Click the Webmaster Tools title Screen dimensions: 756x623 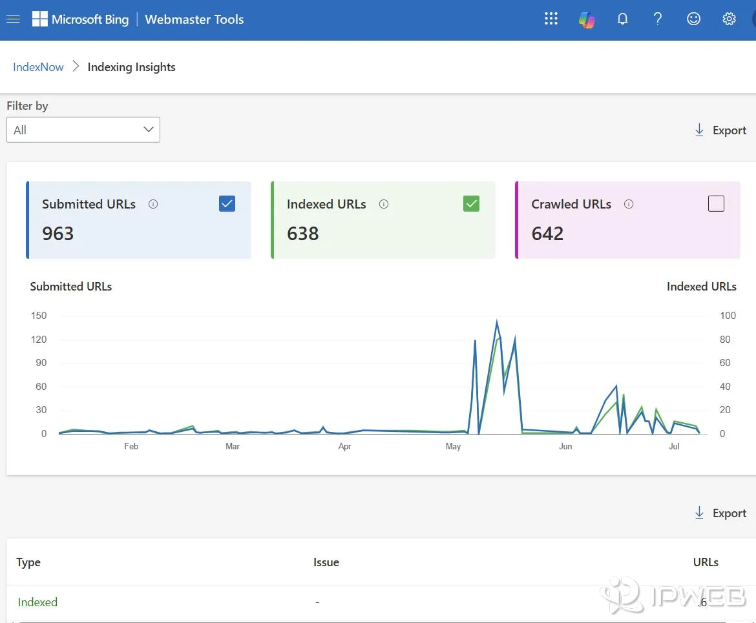click(x=194, y=19)
